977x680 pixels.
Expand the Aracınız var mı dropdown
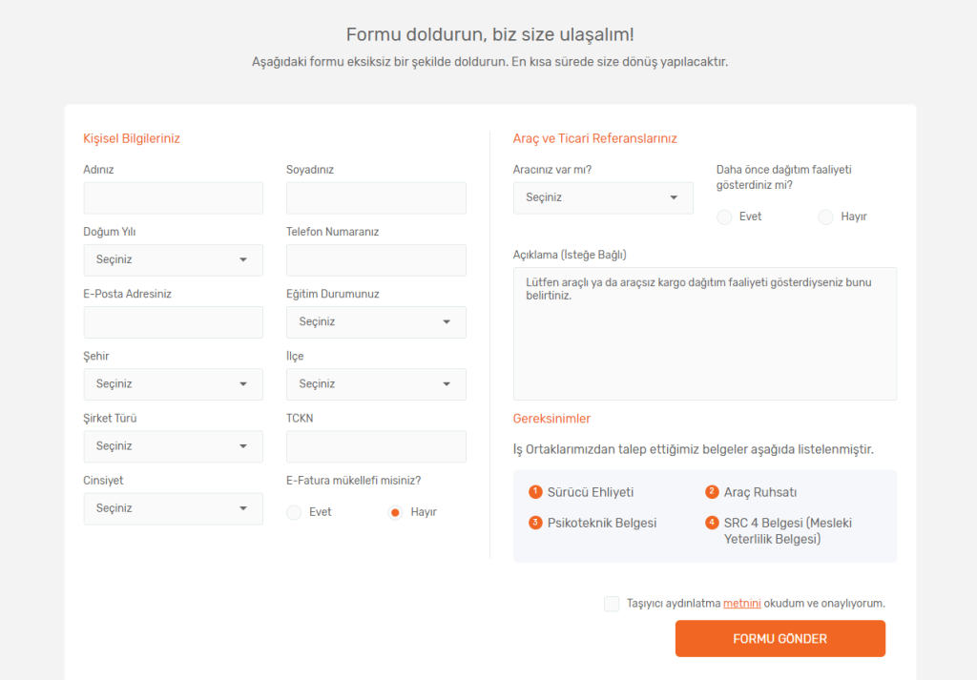(603, 198)
